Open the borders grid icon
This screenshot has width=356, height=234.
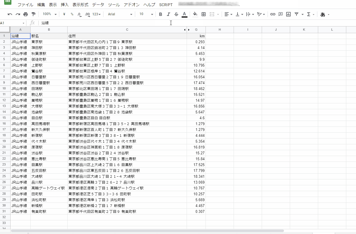pyautogui.click(x=204, y=14)
